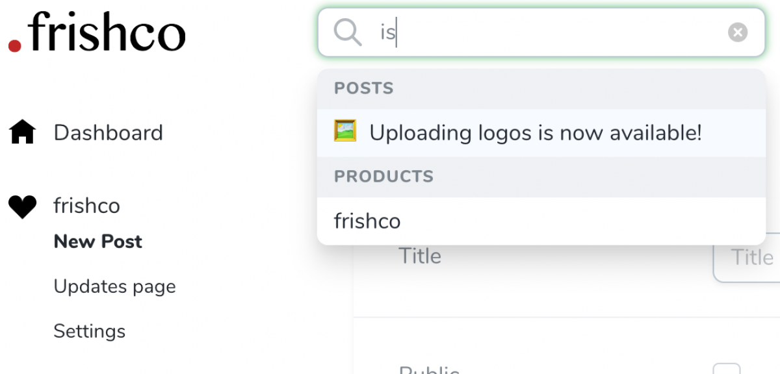Focus the search input containing "is"
Viewport: 780px width, 374px height.
(552, 32)
